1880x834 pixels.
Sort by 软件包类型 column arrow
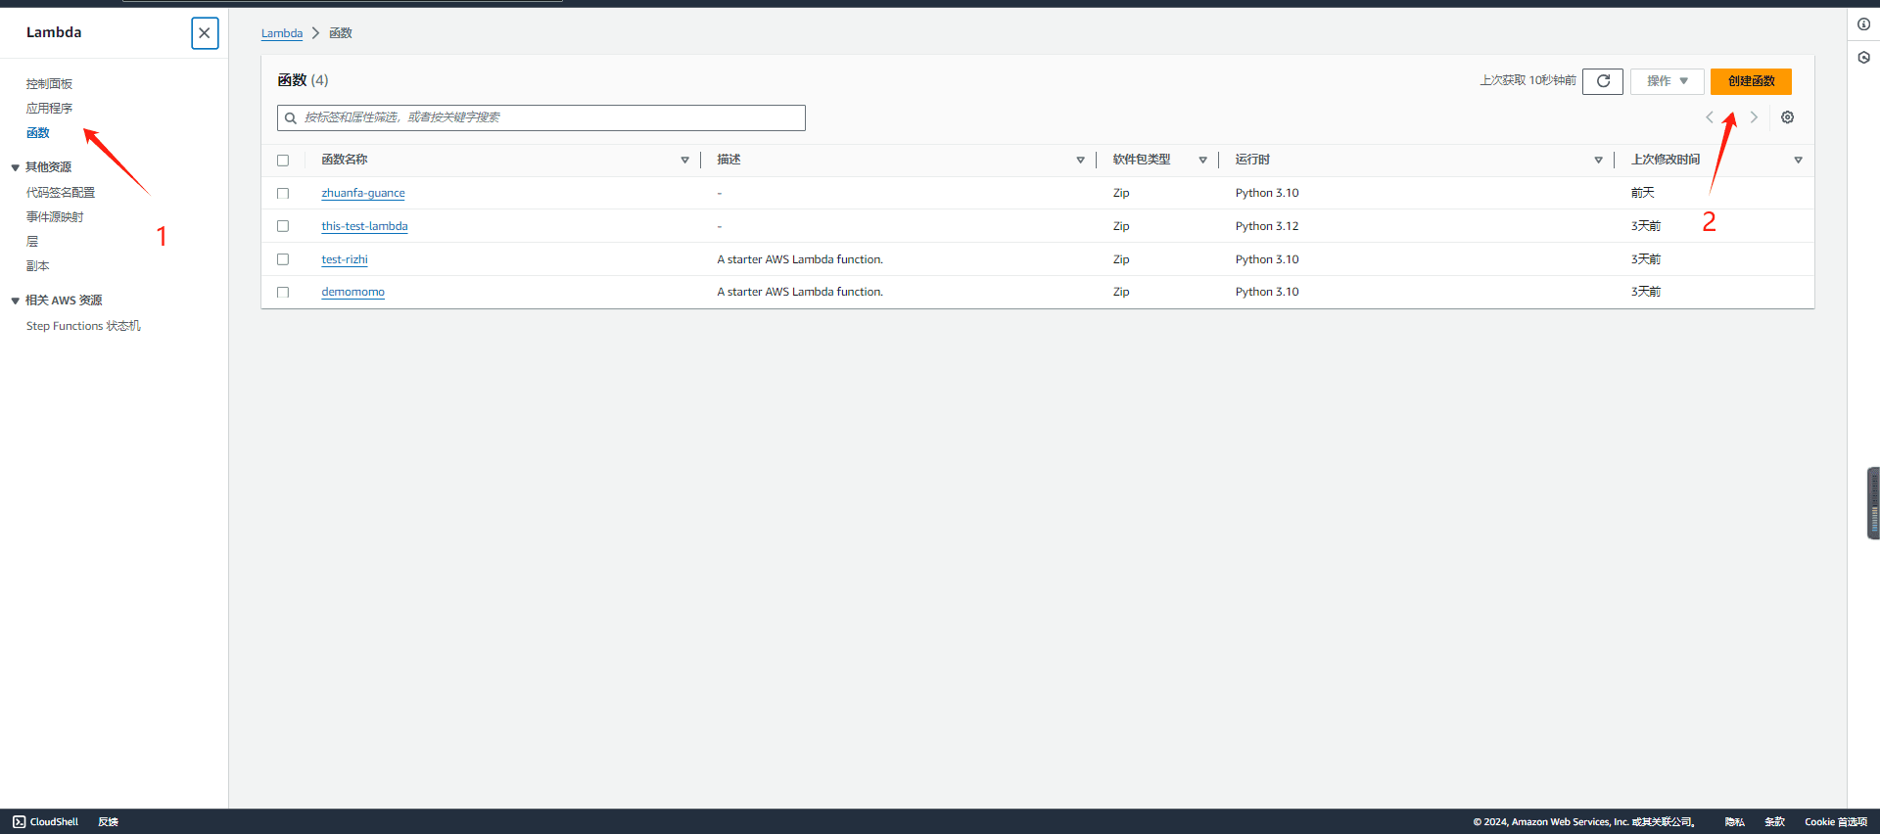coord(1202,161)
